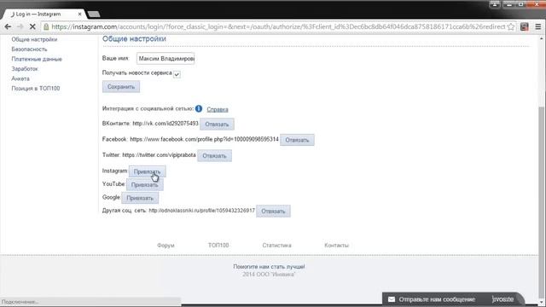Click the browser address bar URL
Image resolution: width=546 pixels, height=307 pixels.
click(279, 26)
